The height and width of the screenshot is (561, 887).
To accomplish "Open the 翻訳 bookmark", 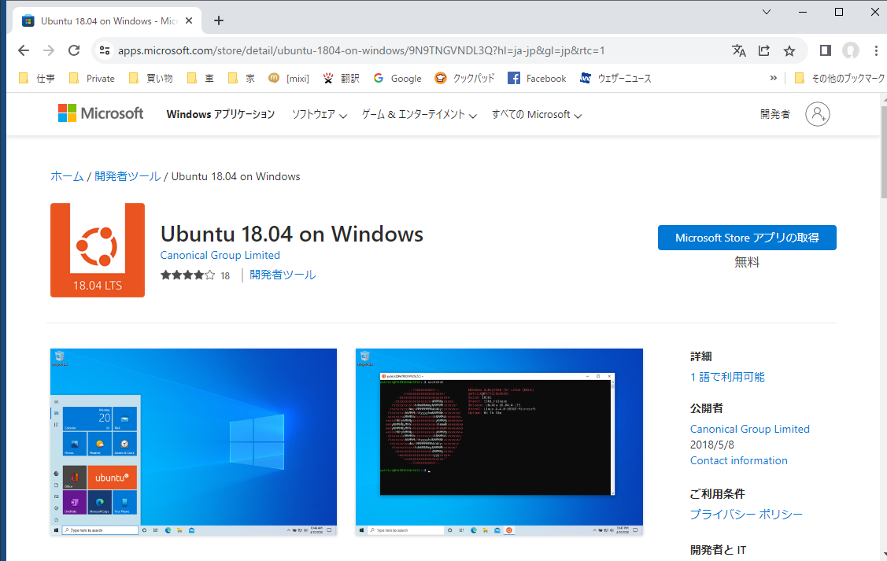I will pyautogui.click(x=341, y=78).
